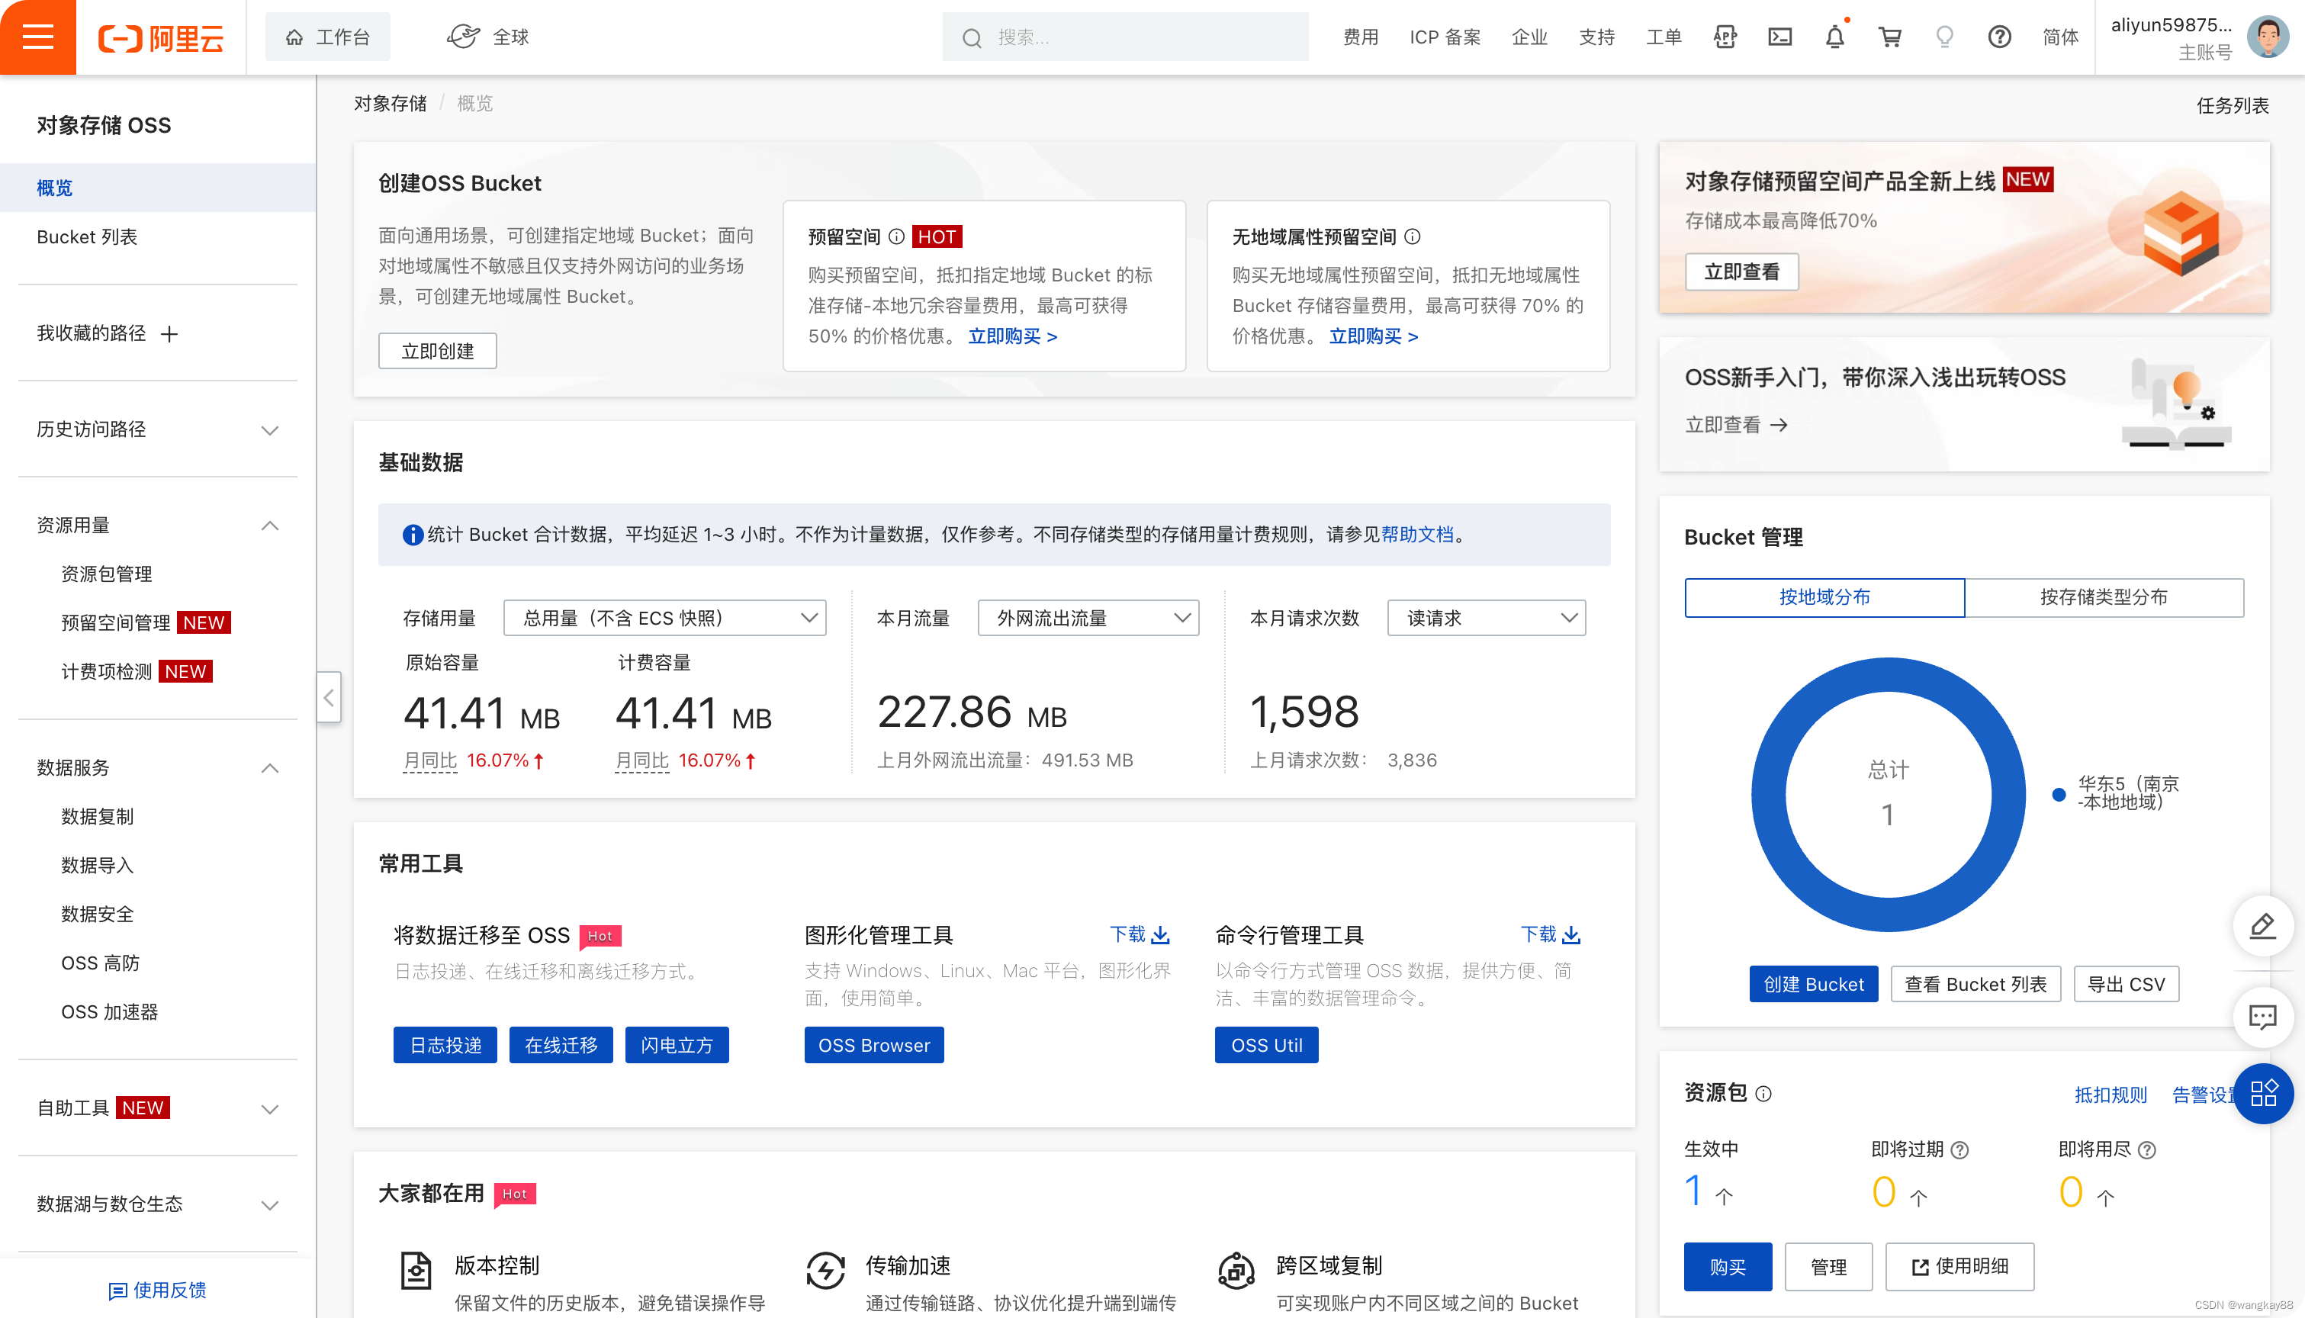The width and height of the screenshot is (2305, 1318).
Task: Switch to 按地域分布 tab
Action: click(1824, 596)
